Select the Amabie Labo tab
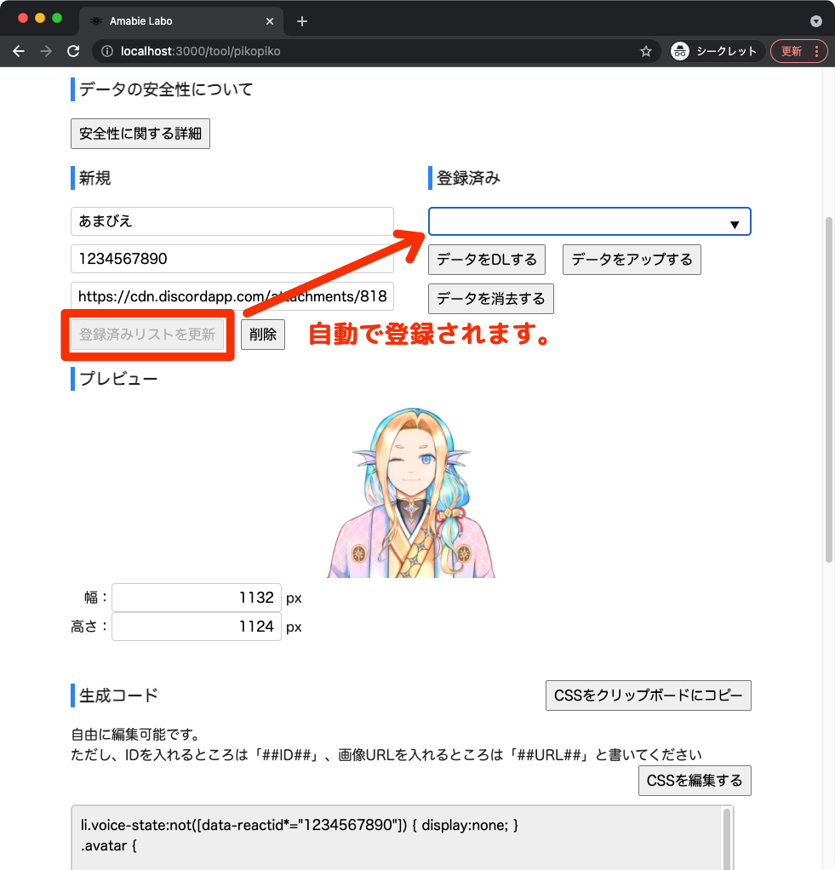The image size is (835, 870). click(x=180, y=21)
